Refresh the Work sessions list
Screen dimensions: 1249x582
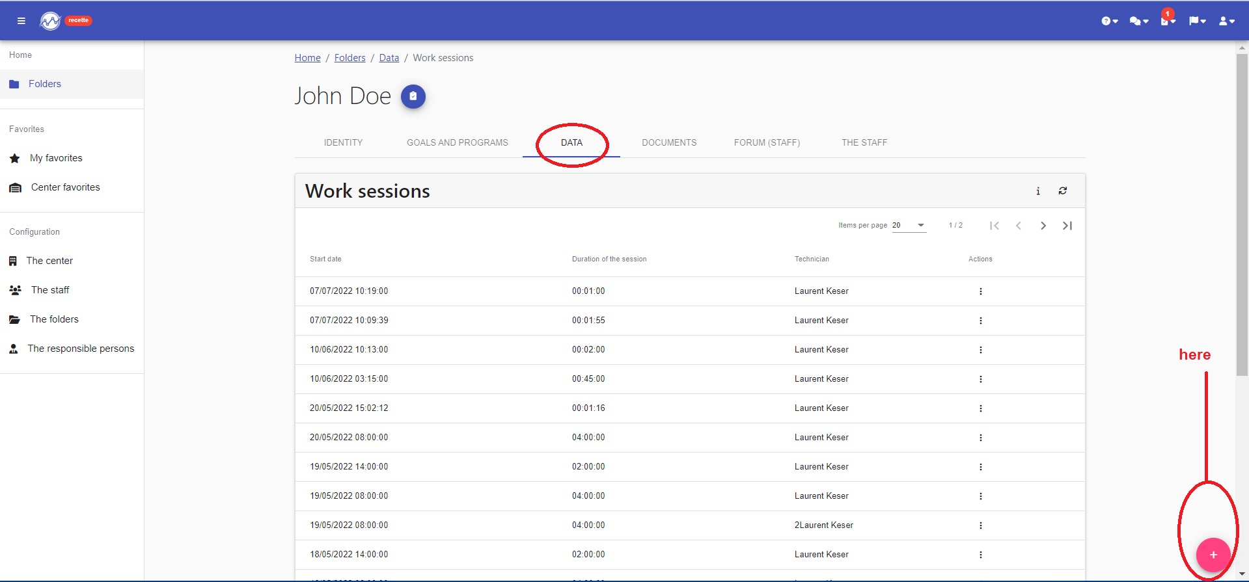click(1063, 191)
